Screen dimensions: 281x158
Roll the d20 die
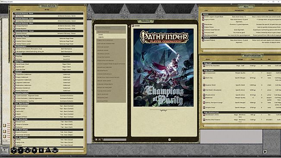coord(14,150)
